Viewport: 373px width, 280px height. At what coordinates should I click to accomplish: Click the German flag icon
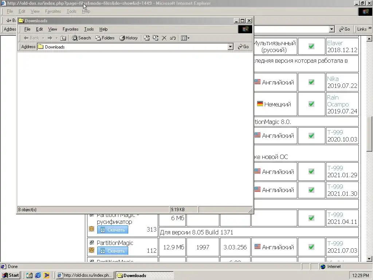pos(260,104)
